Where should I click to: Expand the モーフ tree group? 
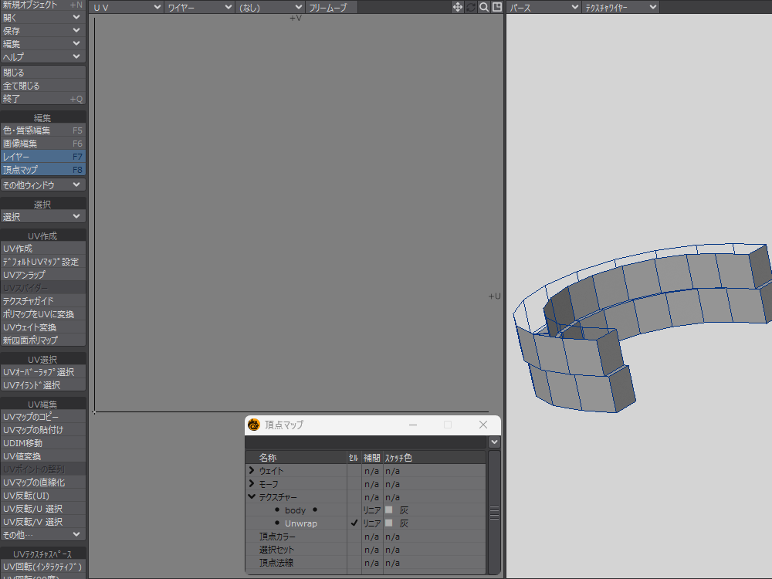(252, 484)
